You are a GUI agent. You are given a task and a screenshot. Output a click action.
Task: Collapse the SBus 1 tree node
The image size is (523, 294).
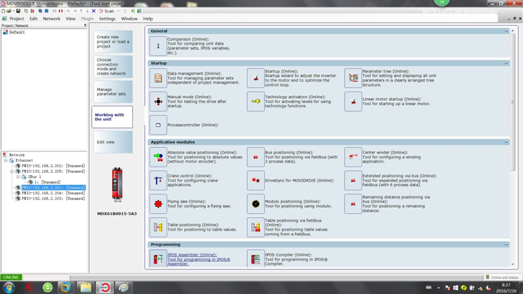18,177
